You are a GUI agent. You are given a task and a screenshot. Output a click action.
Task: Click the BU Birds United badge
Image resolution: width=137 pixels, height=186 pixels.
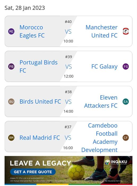tap(11, 102)
